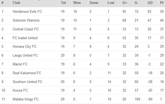Screen dimensions: 165x104
Task: Click FC Isabel United club name
Action: (x=25, y=38)
